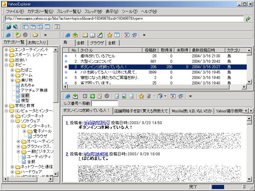Click the star favorite icon in thread list toolbar
255x191 pixels.
pyautogui.click(x=109, y=35)
